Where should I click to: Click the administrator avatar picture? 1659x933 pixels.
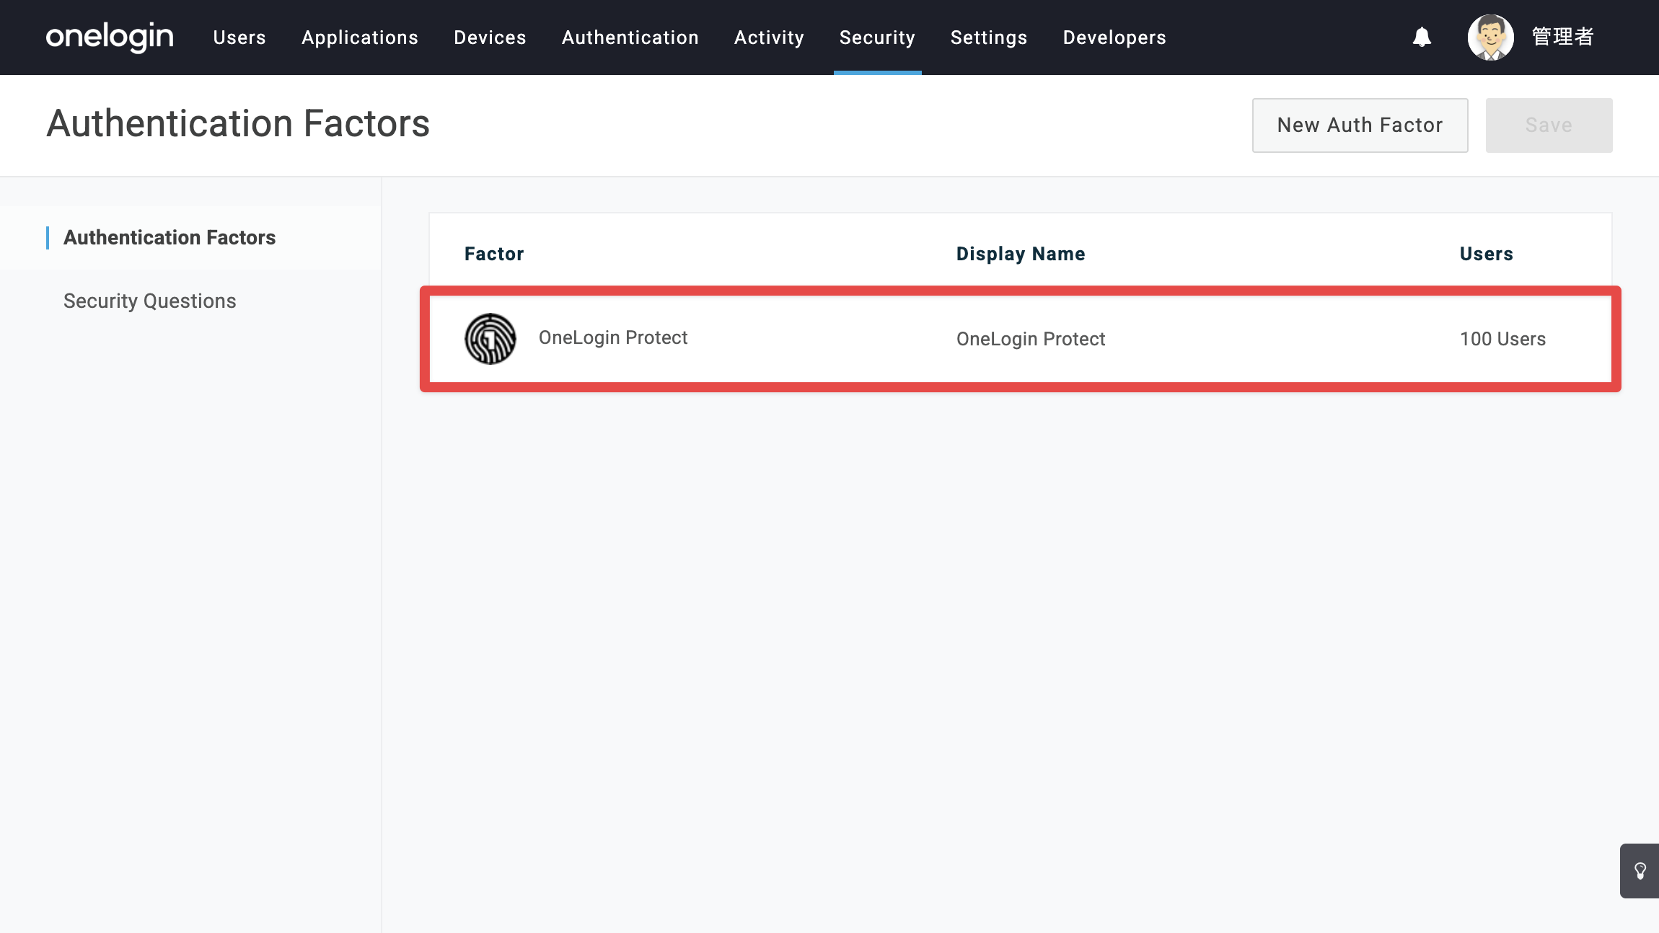(1490, 37)
